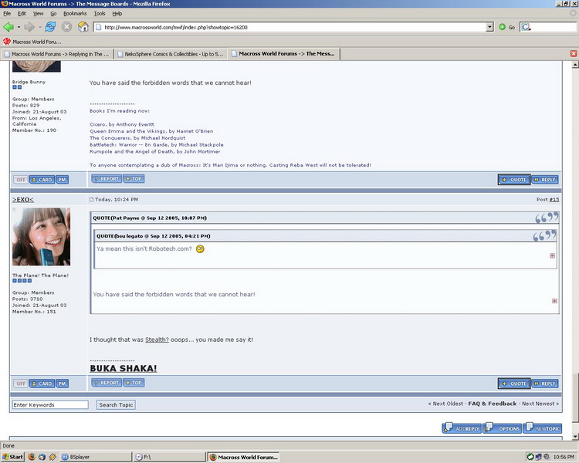This screenshot has height=463, width=579.
Task: Open the View menu
Action: [x=38, y=14]
